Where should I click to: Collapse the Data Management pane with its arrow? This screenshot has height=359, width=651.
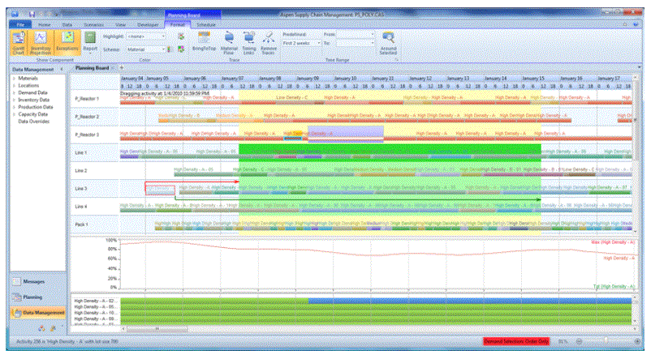pos(62,69)
